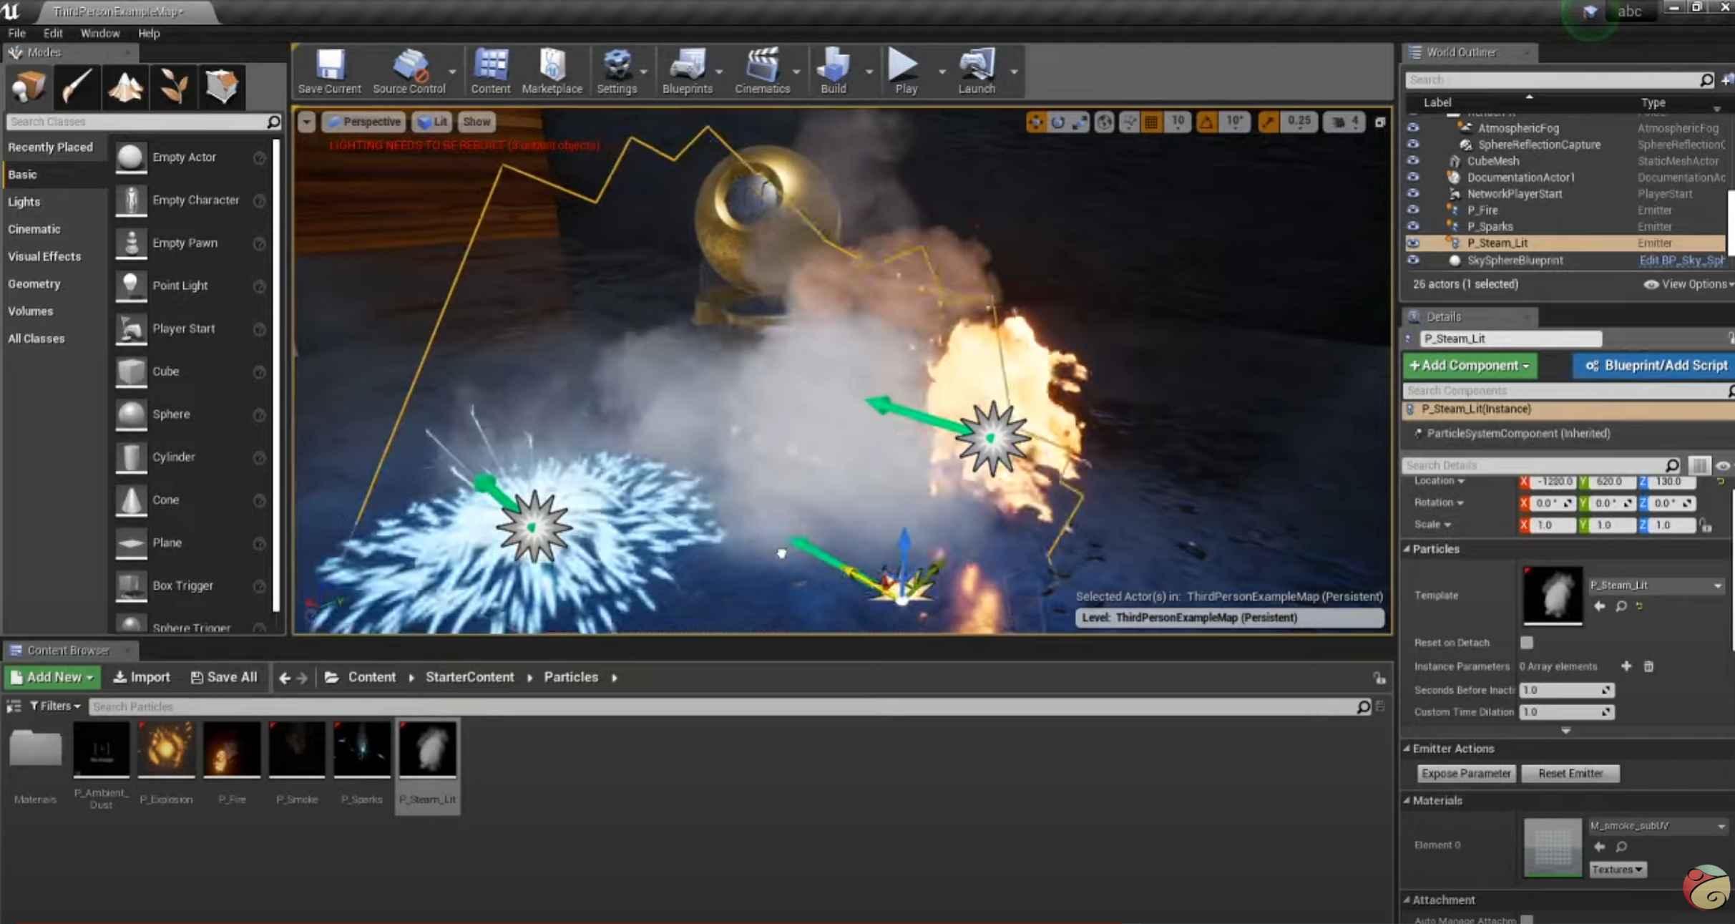Toggle grid snapping in viewport

1151,122
